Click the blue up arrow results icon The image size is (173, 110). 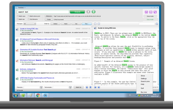click(87, 87)
